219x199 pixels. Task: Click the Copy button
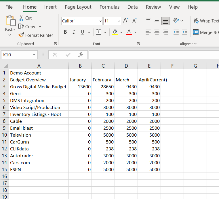pyautogui.click(x=27, y=26)
